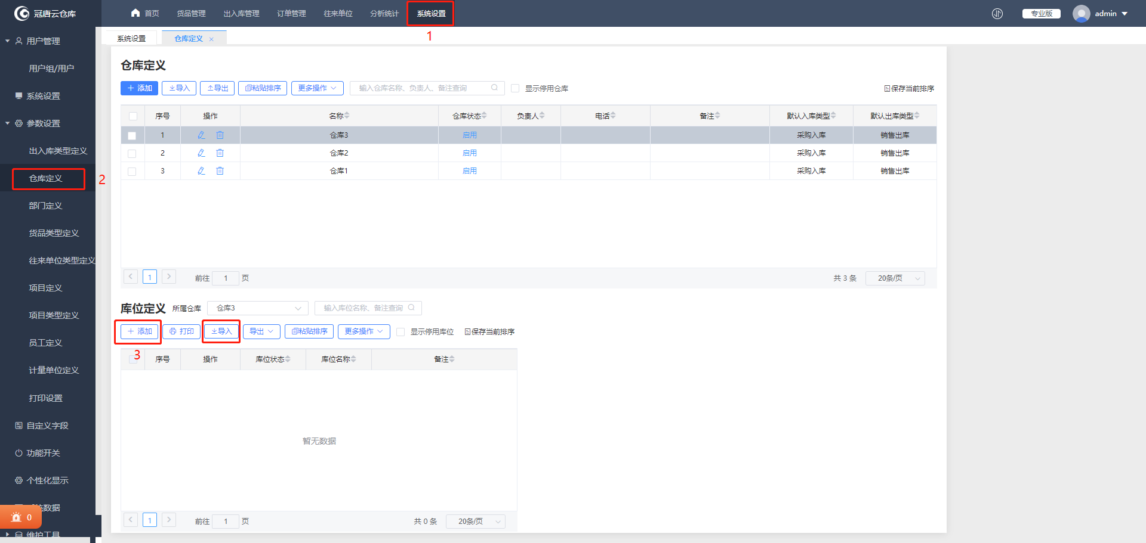Open the orange alarm notification badge
1146x543 pixels.
pyautogui.click(x=21, y=517)
